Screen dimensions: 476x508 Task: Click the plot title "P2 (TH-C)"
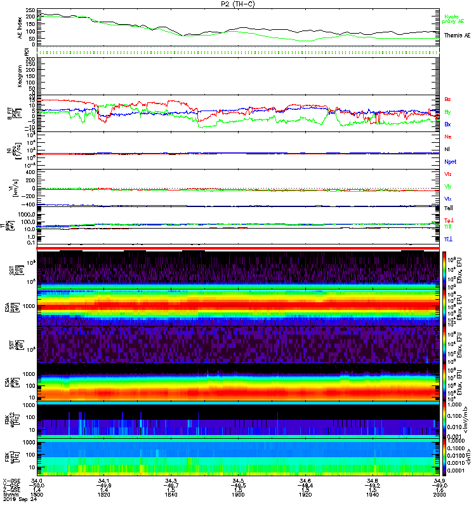point(237,4)
